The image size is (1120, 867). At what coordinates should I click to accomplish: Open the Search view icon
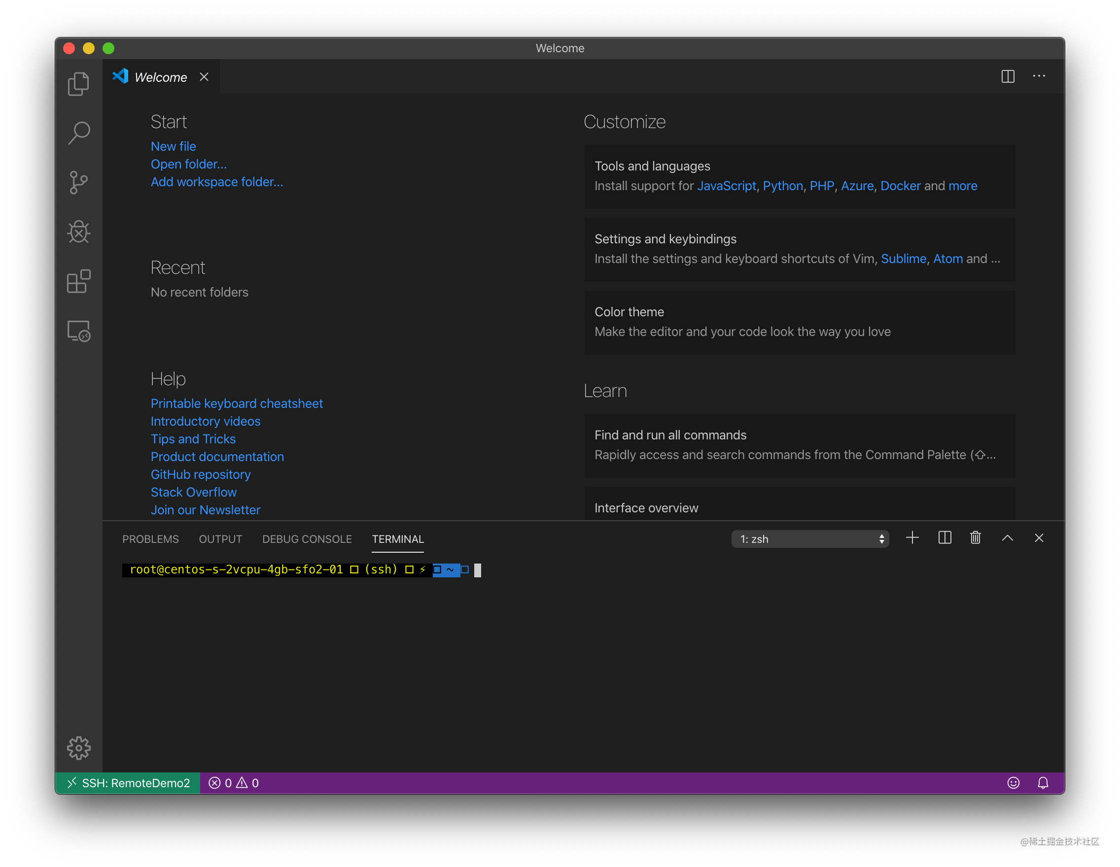(x=78, y=133)
